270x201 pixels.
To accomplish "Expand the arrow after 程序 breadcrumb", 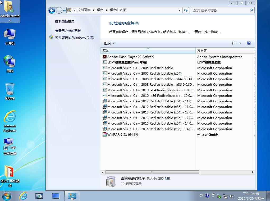I will (x=106, y=10).
